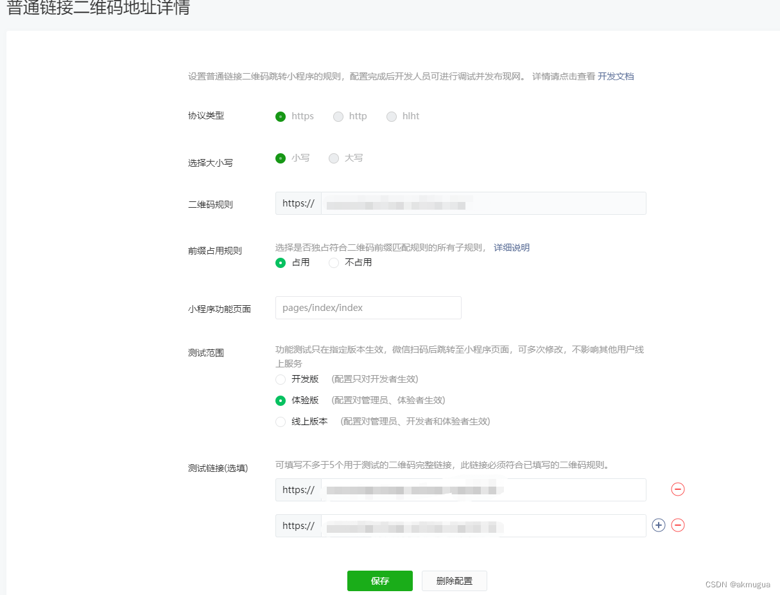Click the (配置对管理员、体验者生效) description text
Screen dimensions: 780x595
388,400
